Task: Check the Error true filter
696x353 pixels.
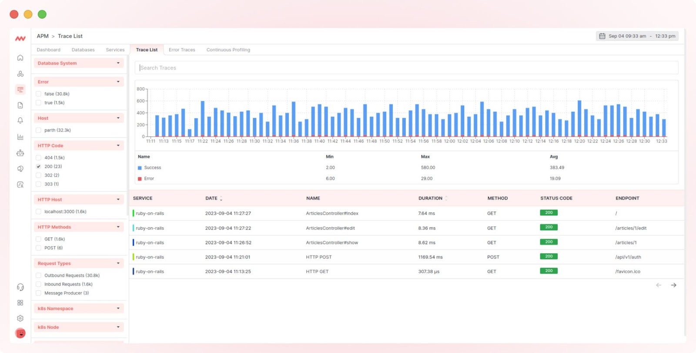Action: point(38,103)
